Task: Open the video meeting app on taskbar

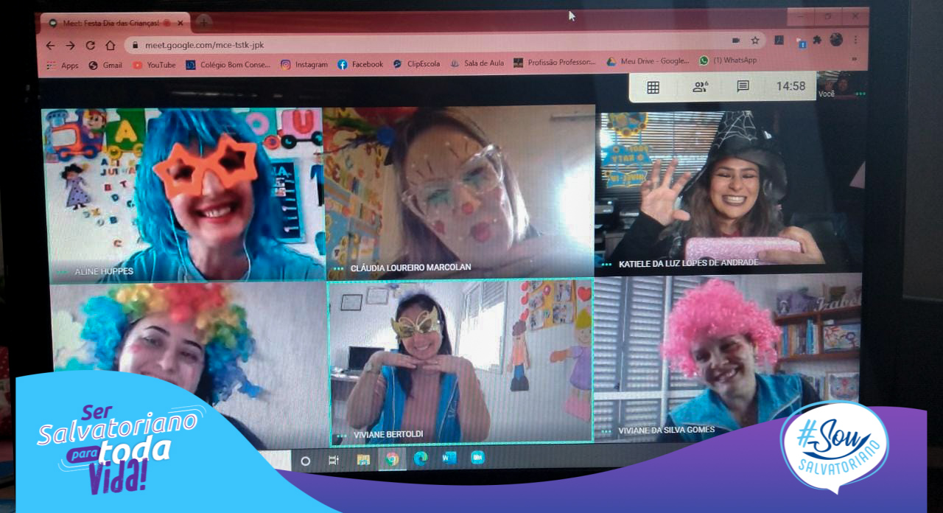Action: pos(477,457)
